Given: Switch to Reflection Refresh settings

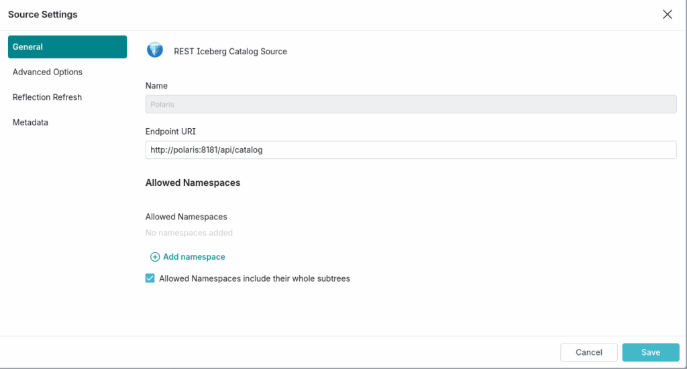Looking at the screenshot, I should coord(47,97).
